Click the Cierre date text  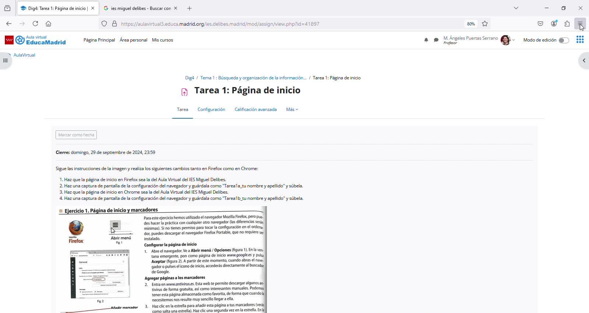click(x=105, y=152)
